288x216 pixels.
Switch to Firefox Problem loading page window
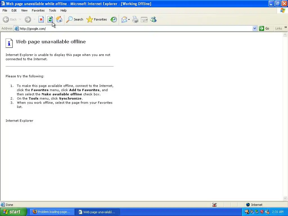pos(52,212)
